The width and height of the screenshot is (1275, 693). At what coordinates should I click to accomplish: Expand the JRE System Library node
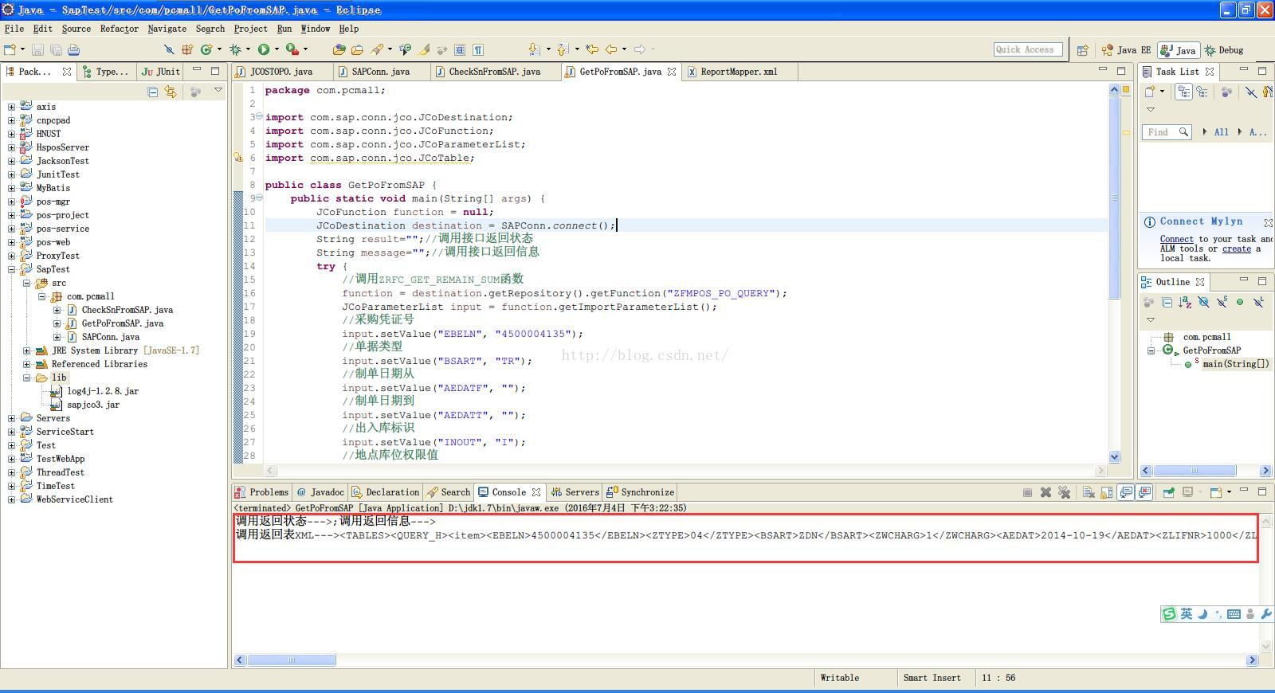pyautogui.click(x=26, y=350)
